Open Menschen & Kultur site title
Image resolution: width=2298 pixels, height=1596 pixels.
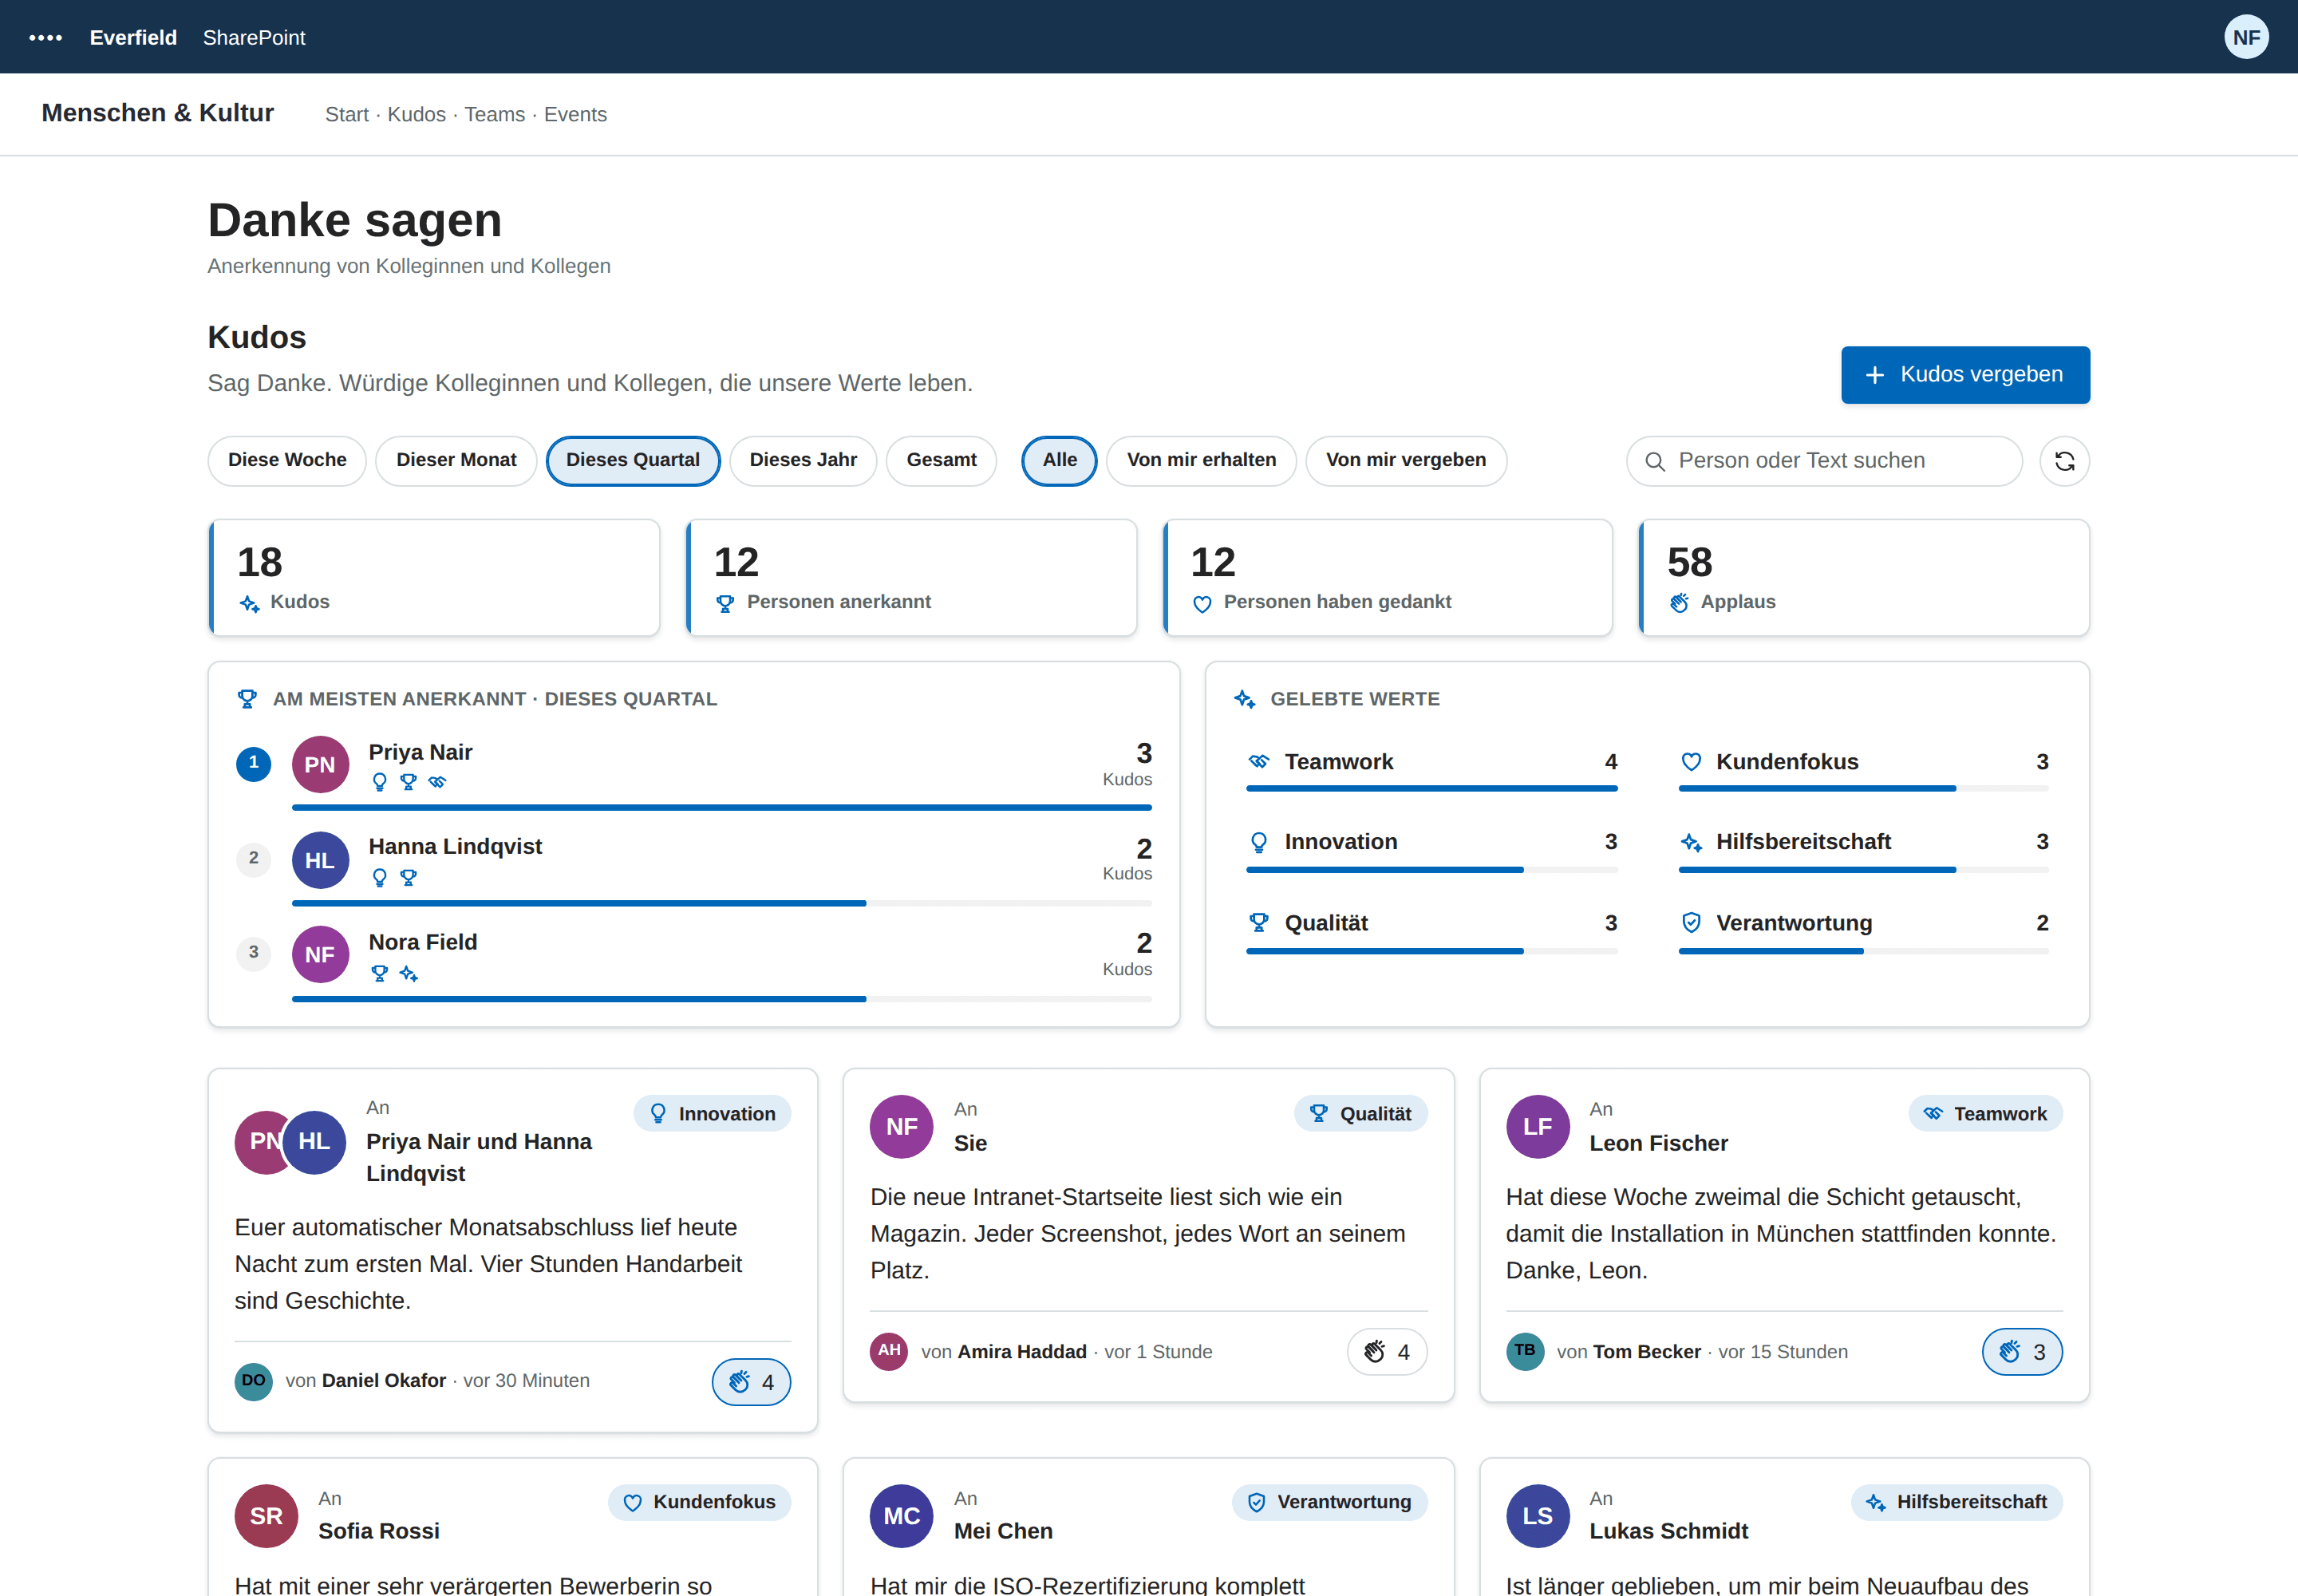157,113
